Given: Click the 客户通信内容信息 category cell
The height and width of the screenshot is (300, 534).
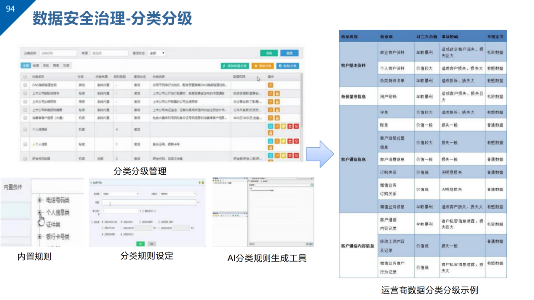Looking at the screenshot, I should tap(357, 246).
